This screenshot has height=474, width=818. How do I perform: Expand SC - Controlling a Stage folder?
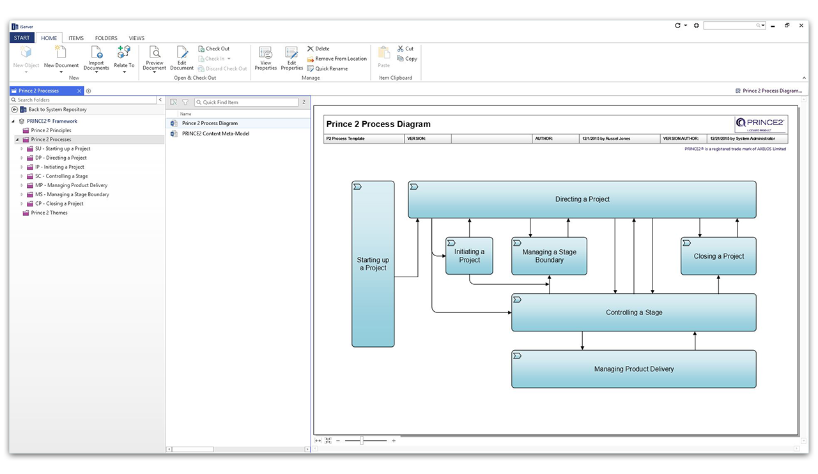point(22,176)
